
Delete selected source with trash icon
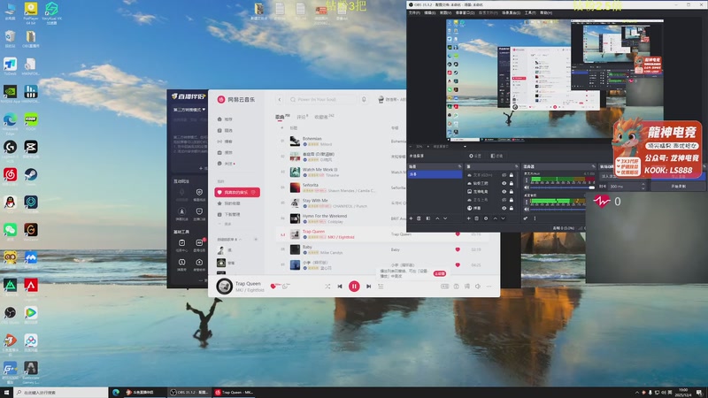(x=476, y=218)
